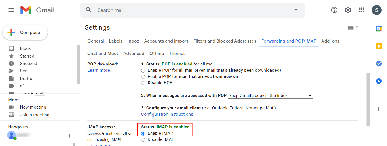
Task: Open Contacts in side panel
Action: pos(378,81)
